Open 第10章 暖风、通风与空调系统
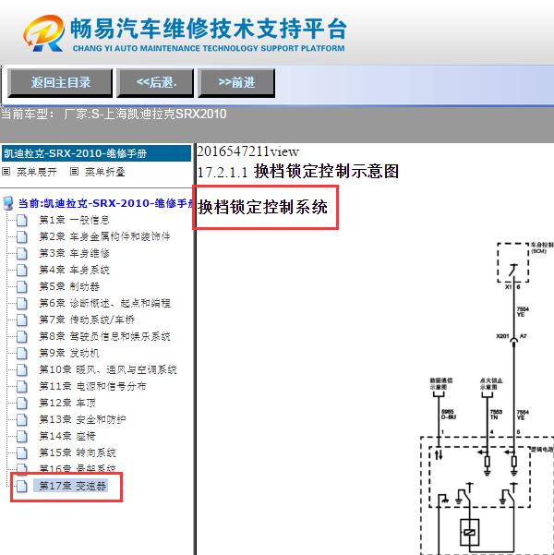 [108, 369]
